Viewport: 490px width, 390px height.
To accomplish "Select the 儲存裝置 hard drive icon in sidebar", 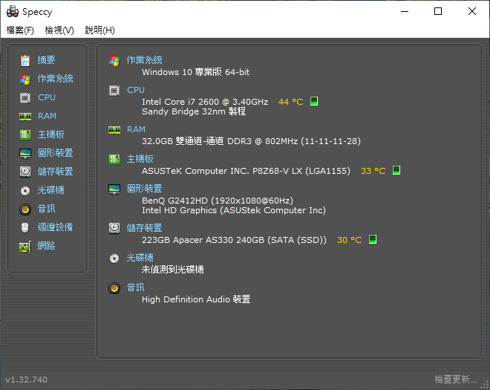I will (x=25, y=172).
